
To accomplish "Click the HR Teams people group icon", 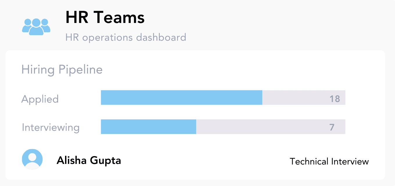I will pyautogui.click(x=36, y=27).
